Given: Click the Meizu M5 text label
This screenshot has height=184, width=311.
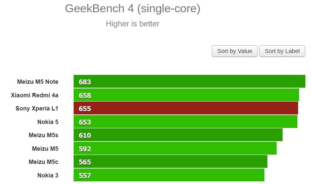Looking at the screenshot, I should (x=45, y=148).
